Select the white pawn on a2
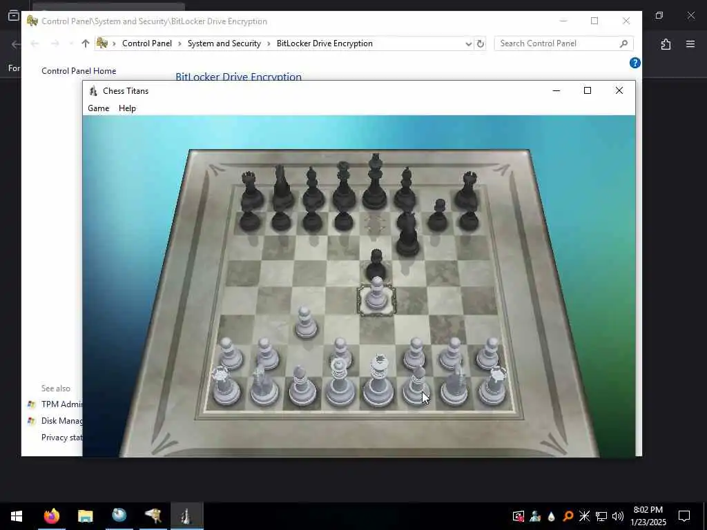 (x=230, y=355)
